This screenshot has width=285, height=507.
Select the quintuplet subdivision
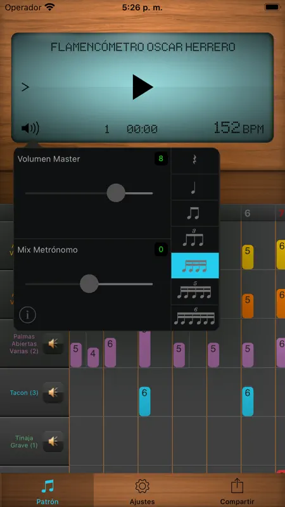(x=195, y=292)
